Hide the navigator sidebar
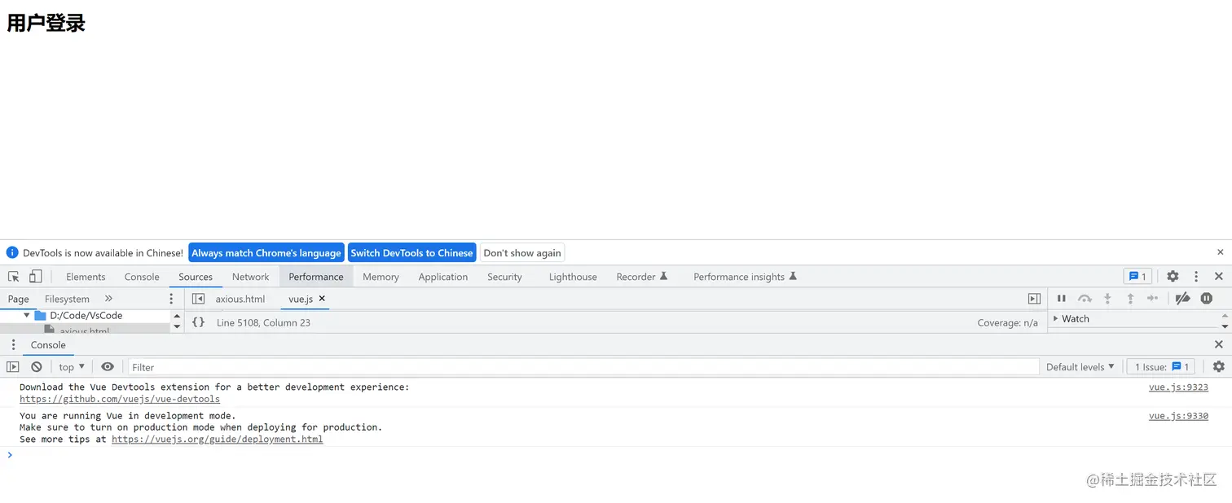The height and width of the screenshot is (503, 1232). [198, 299]
